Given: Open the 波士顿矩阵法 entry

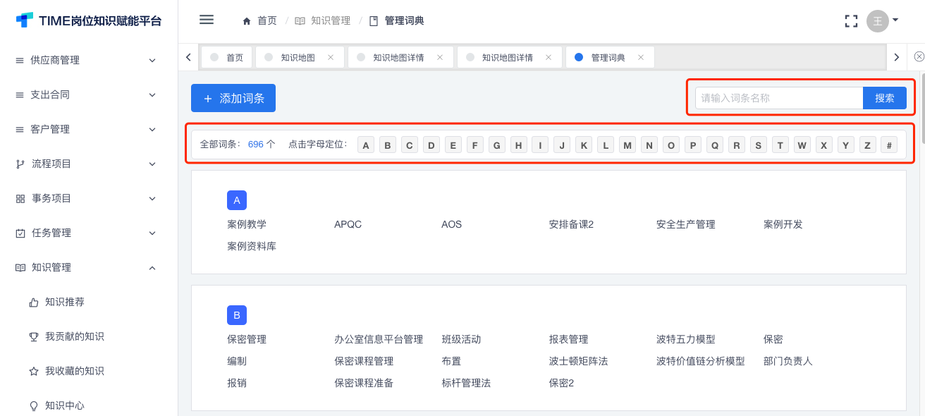Looking at the screenshot, I should (578, 361).
